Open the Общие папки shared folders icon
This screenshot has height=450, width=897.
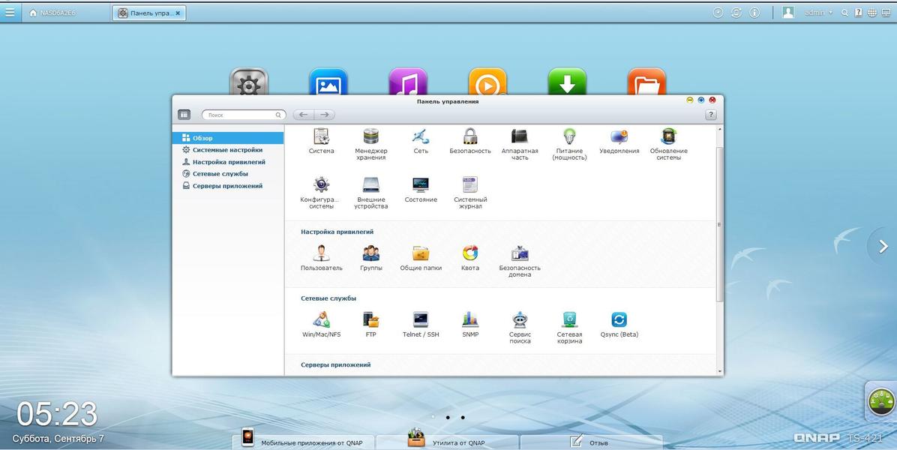pyautogui.click(x=421, y=254)
